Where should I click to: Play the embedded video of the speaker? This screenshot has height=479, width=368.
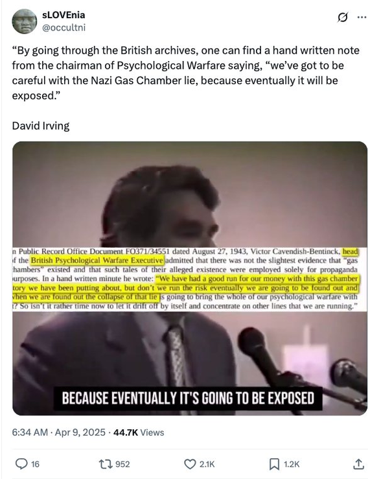pos(190,278)
